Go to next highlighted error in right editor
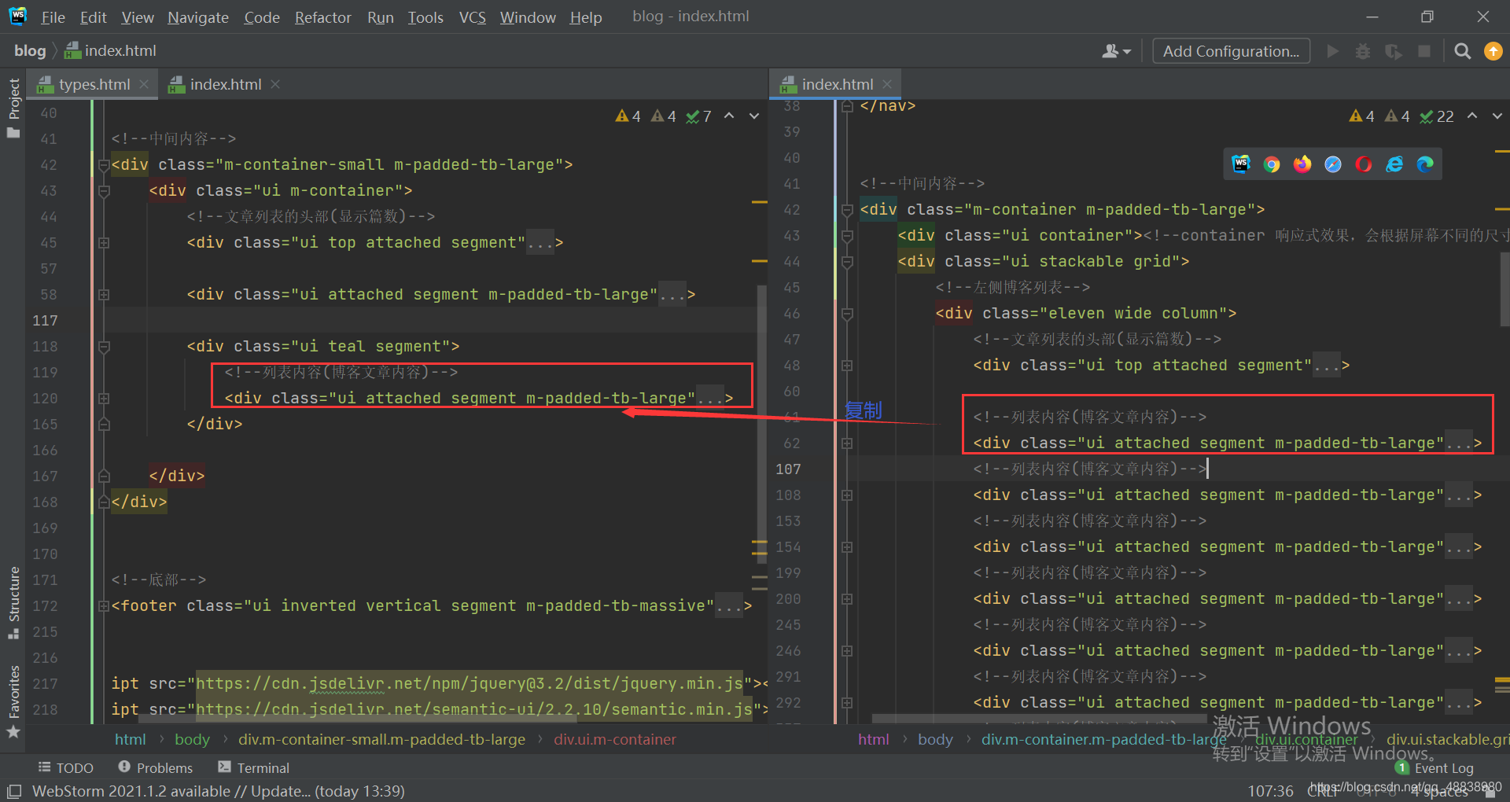Screen dimensions: 1510x802 point(1497,116)
